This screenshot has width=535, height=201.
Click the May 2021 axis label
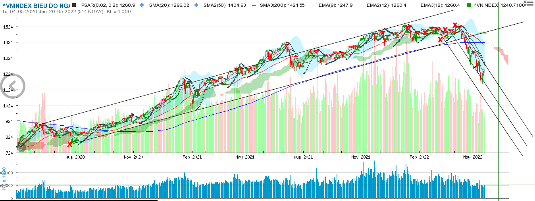pos(245,157)
